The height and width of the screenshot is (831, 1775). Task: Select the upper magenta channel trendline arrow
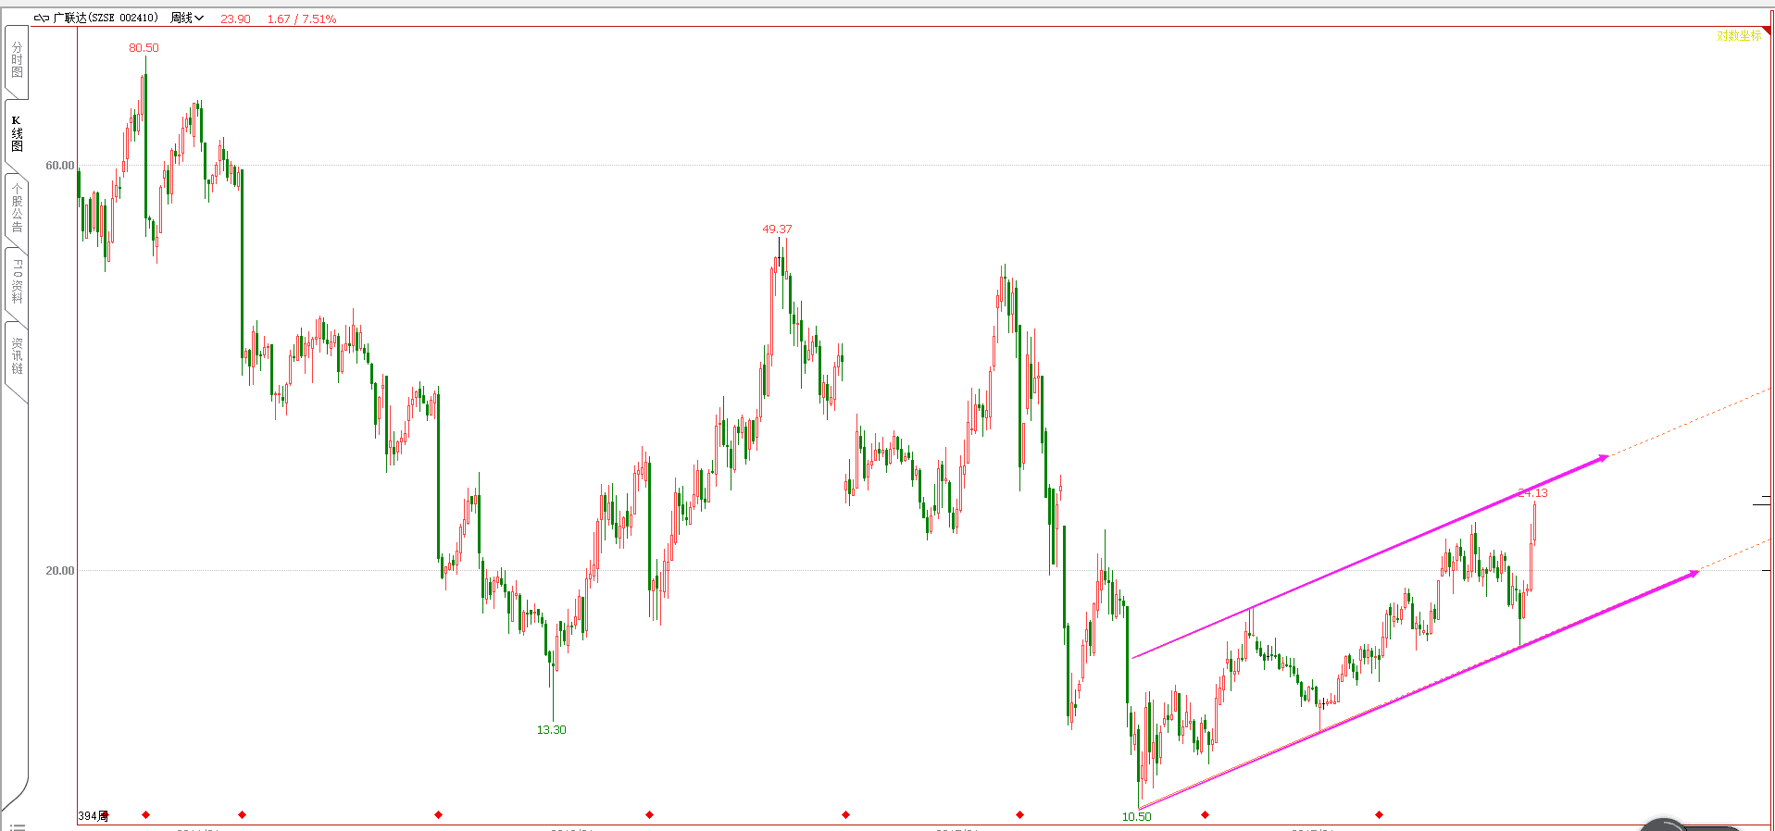(x=1370, y=556)
